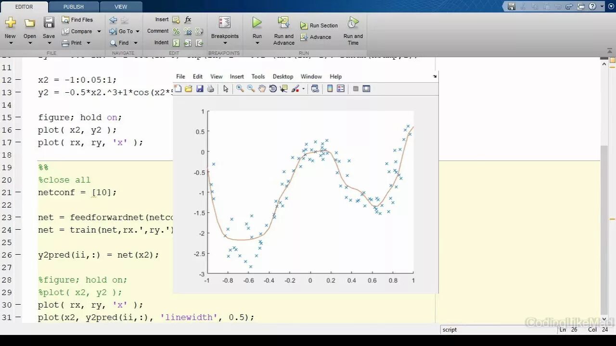This screenshot has height=346, width=616.
Task: Open the figure's Help menu
Action: click(336, 76)
